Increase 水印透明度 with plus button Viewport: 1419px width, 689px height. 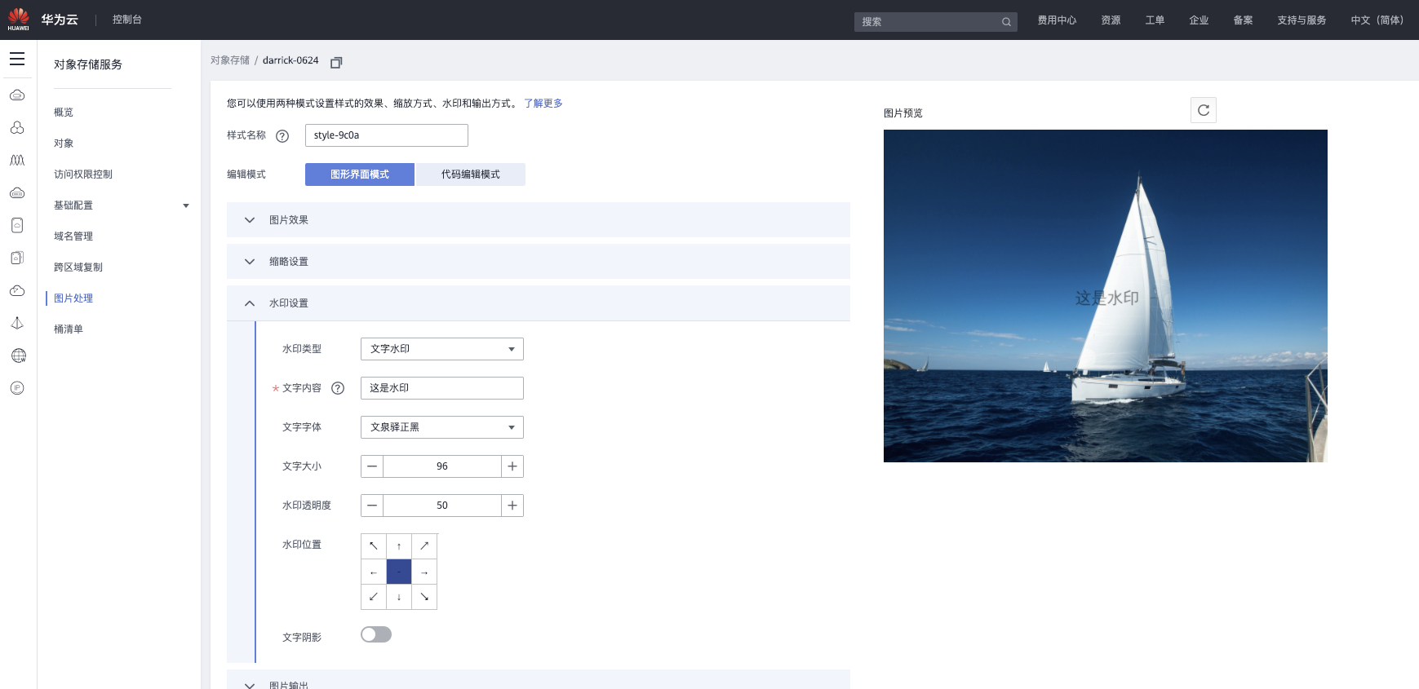coord(512,506)
